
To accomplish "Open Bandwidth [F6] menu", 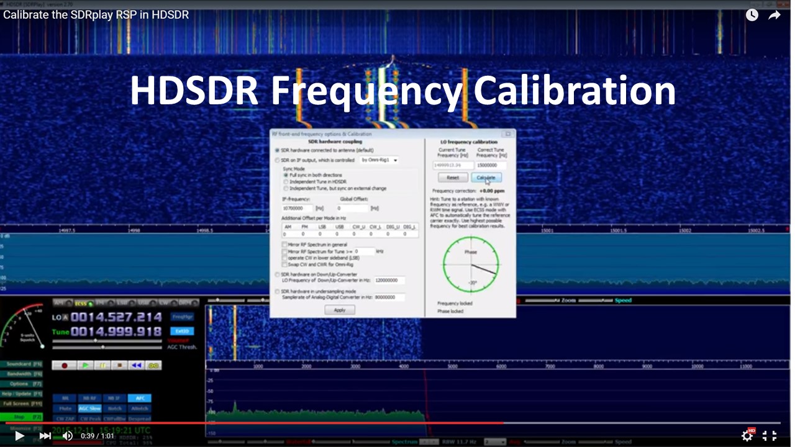I will click(x=22, y=374).
